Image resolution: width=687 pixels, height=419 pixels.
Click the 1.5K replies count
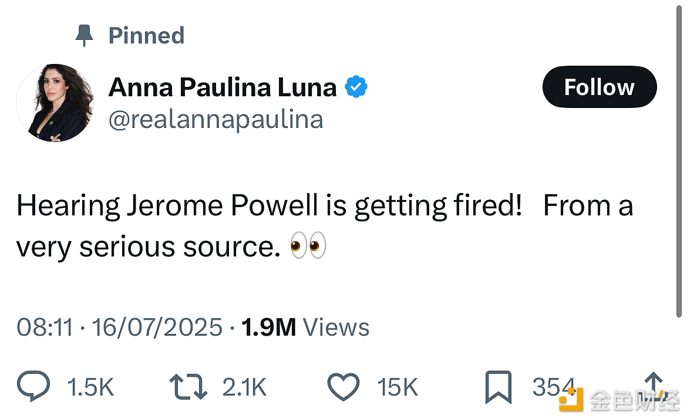click(90, 388)
